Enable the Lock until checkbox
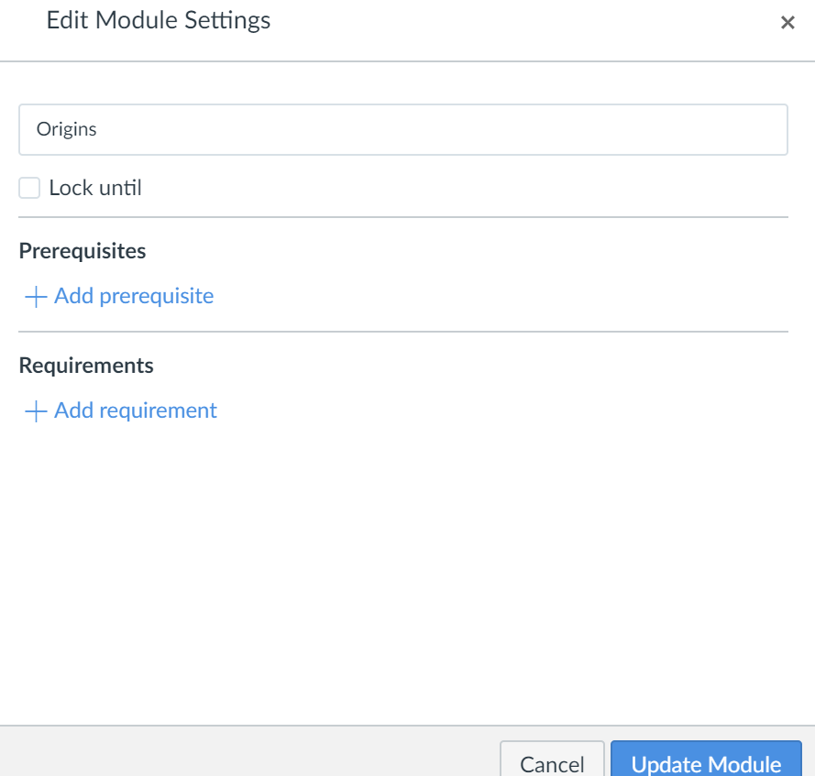This screenshot has height=776, width=815. coord(30,189)
